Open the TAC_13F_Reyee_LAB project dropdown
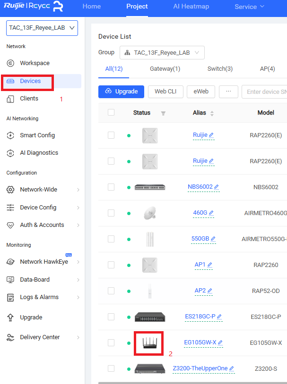 click(x=42, y=28)
